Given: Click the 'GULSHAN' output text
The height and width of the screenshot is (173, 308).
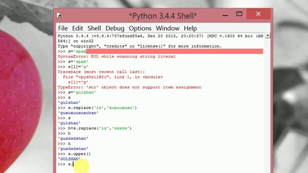Looking at the screenshot, I should tap(69, 159).
